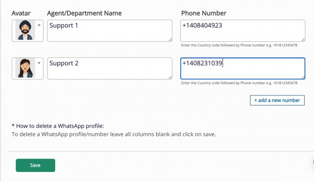Click resize handle of first phone number box
Viewport: 314px width, 181px height.
pos(303,39)
